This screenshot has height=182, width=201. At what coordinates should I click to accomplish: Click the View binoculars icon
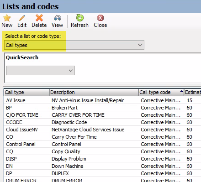point(58,18)
